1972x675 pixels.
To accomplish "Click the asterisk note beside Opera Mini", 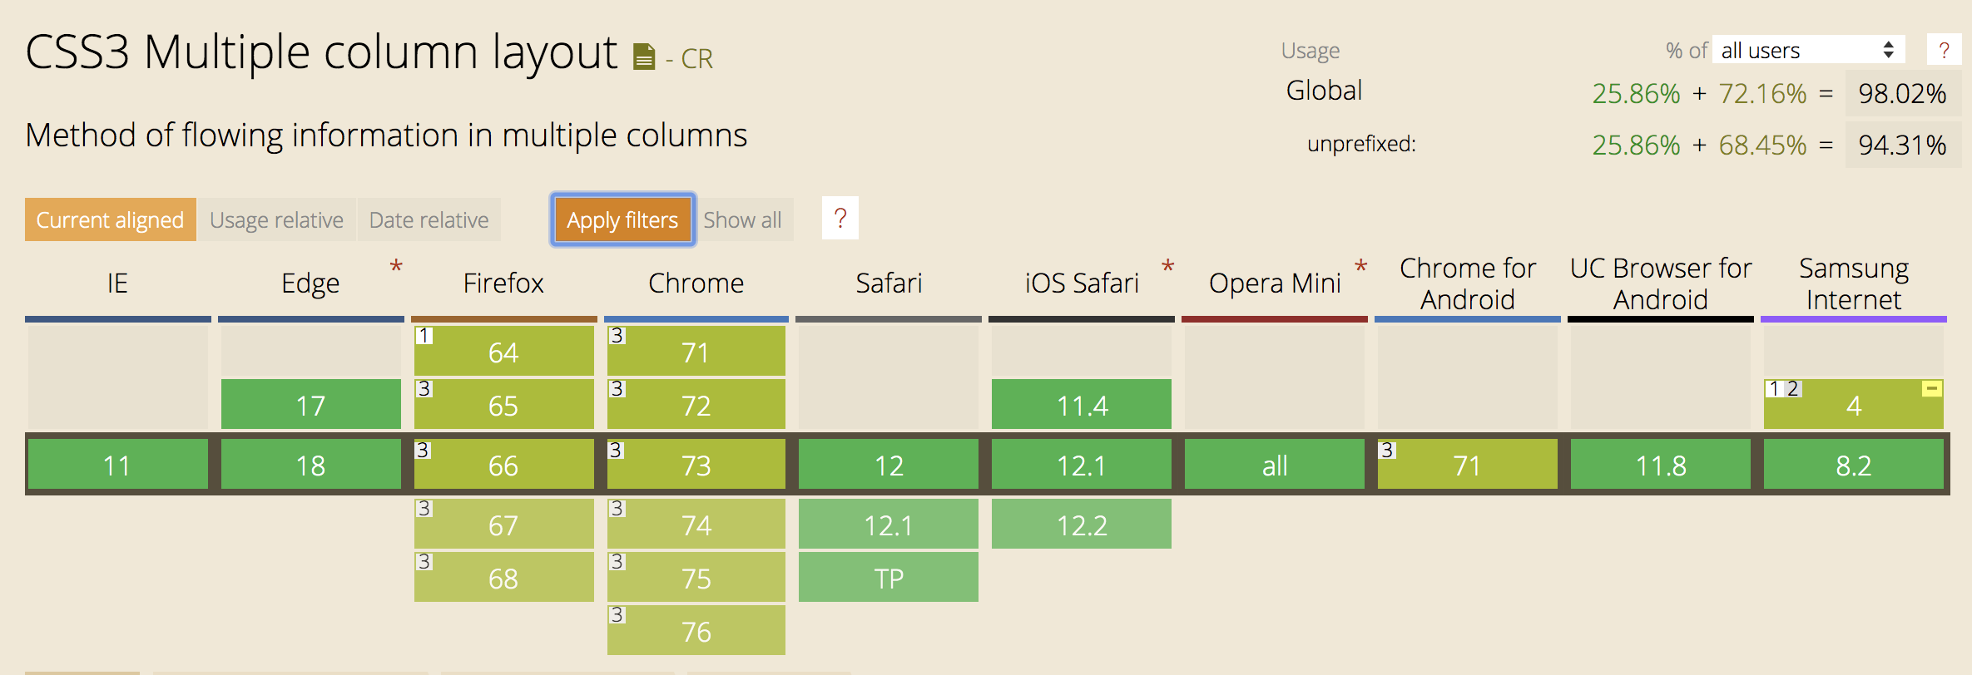I will [1360, 268].
